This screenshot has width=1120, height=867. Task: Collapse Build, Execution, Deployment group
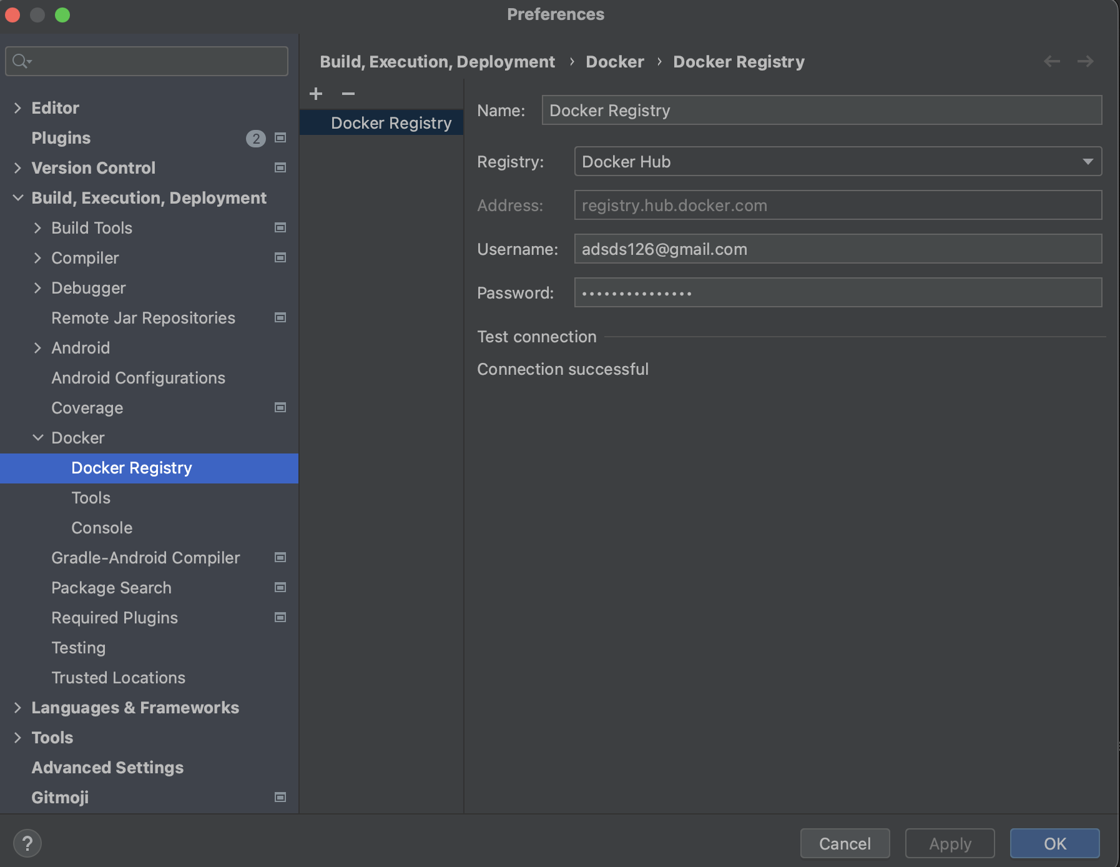pos(17,198)
